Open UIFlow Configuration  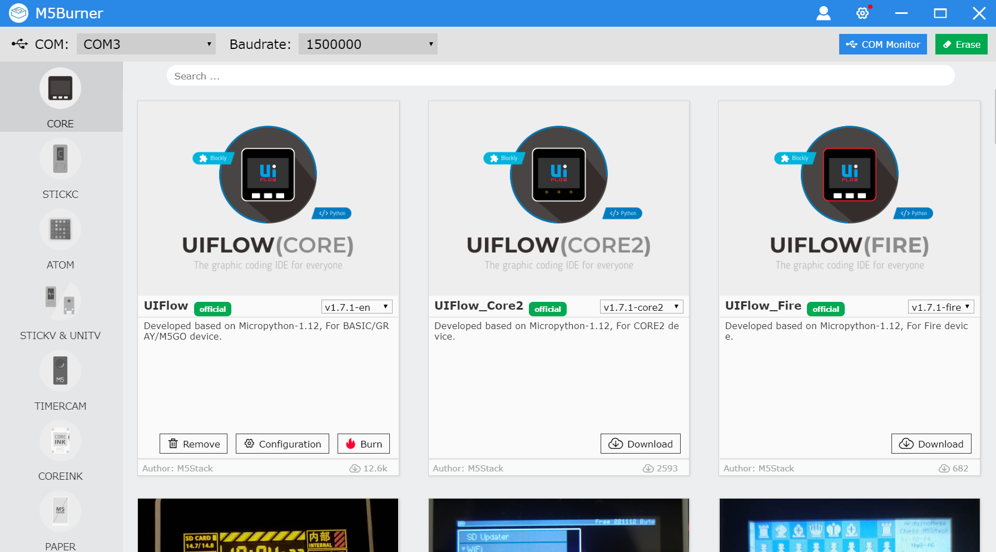(283, 444)
